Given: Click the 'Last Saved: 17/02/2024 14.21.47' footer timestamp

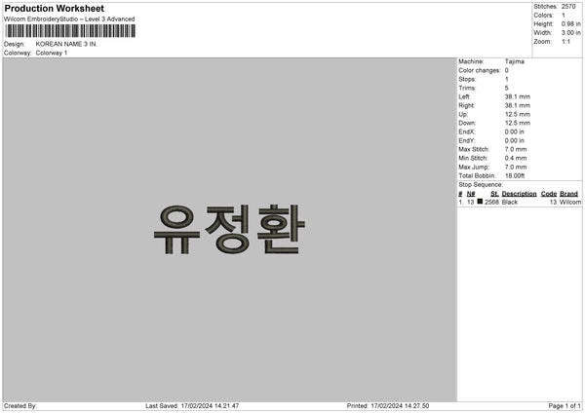Looking at the screenshot, I should (192, 406).
